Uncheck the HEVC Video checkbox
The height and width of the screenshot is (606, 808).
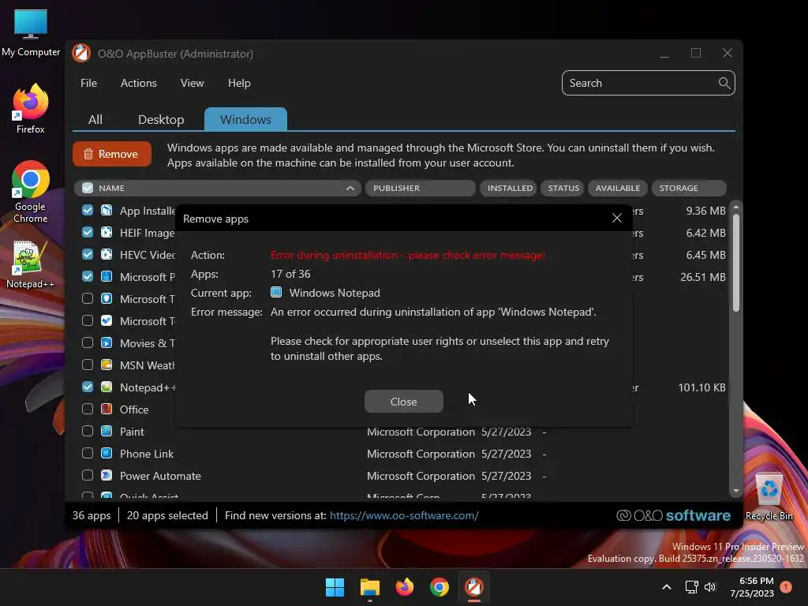88,255
